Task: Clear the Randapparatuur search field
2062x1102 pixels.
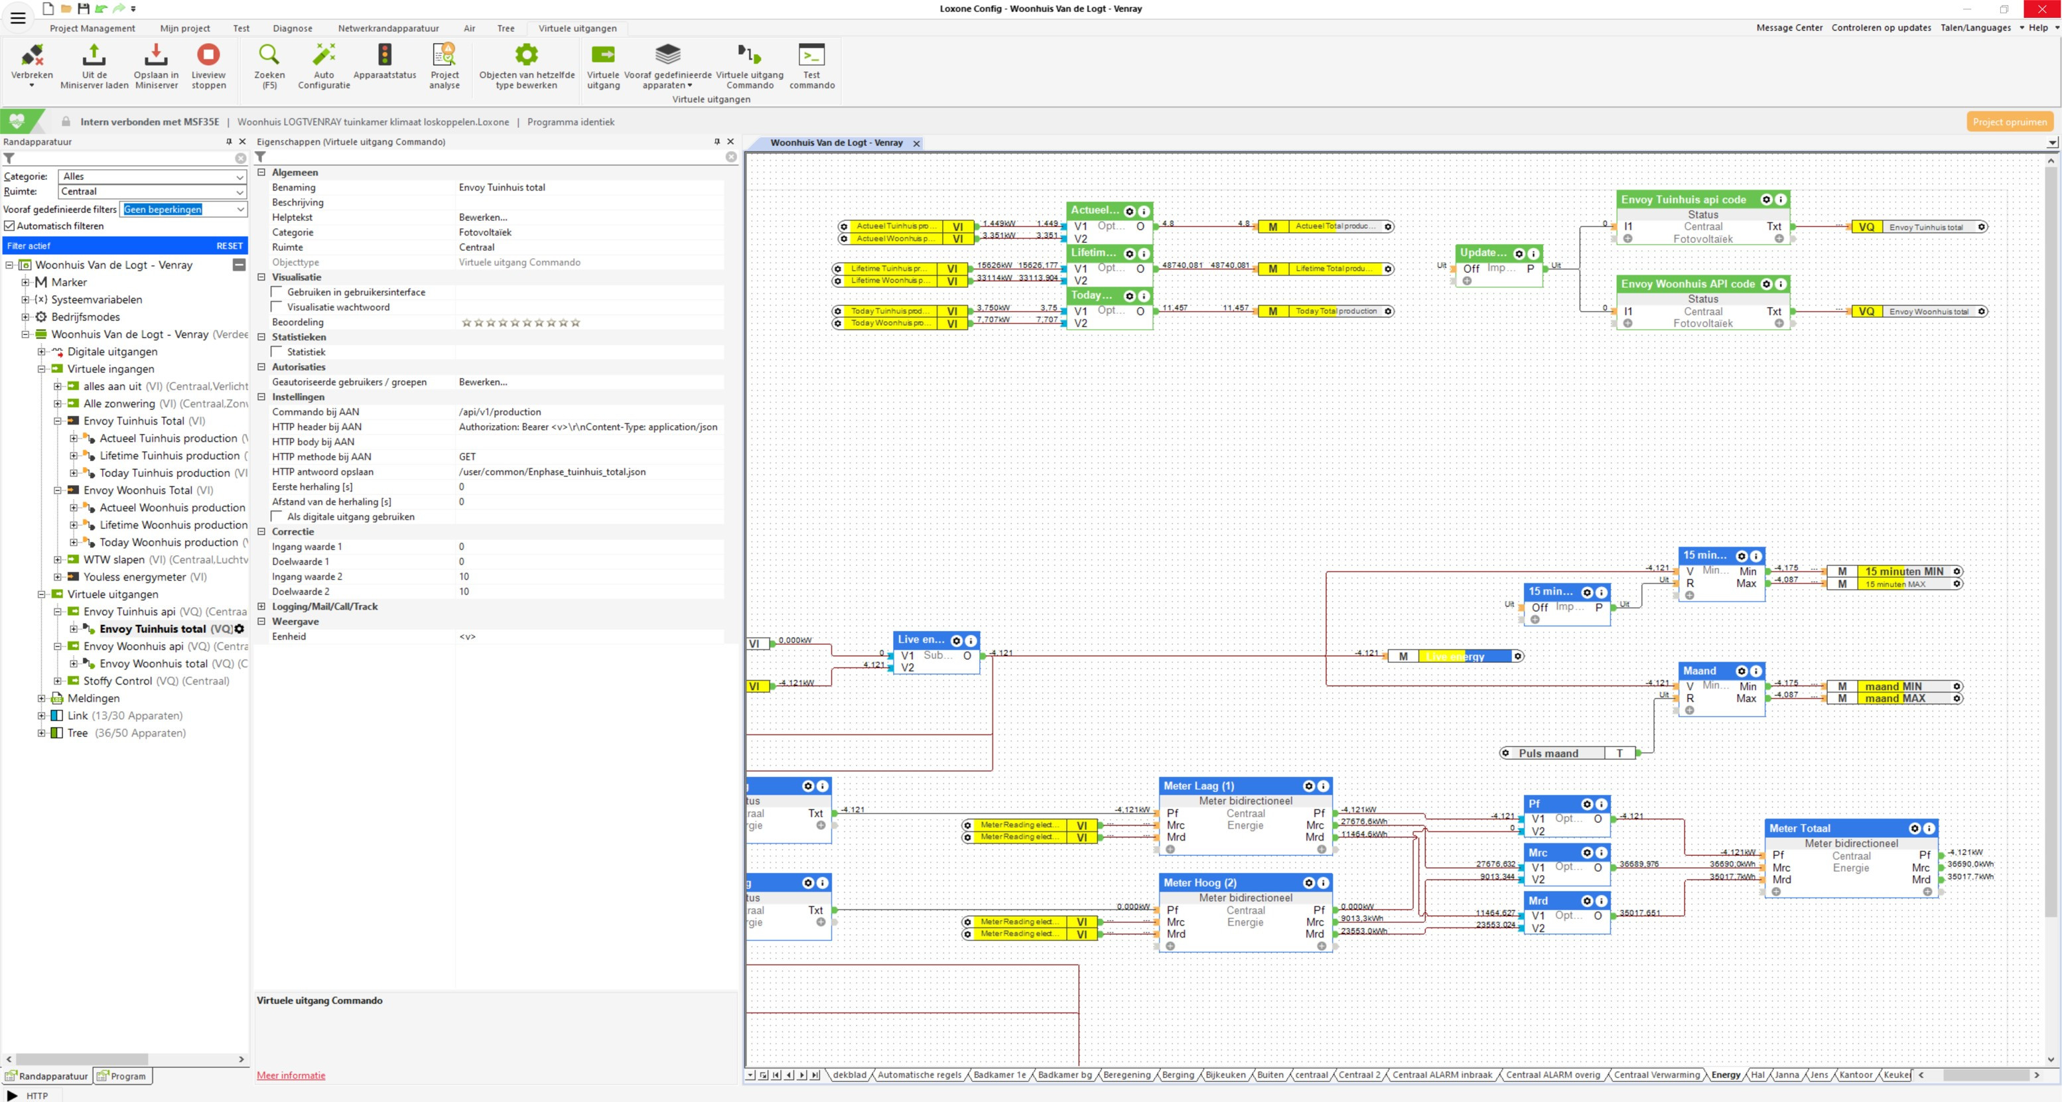Action: [240, 159]
